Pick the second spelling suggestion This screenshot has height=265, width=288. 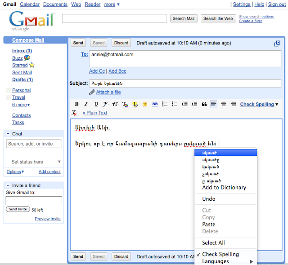(225, 160)
